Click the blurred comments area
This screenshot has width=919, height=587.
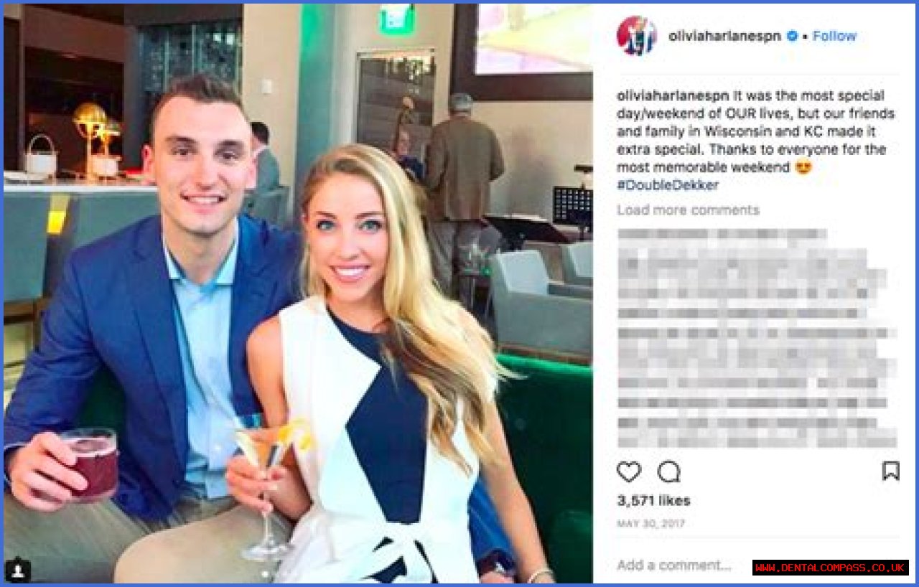click(x=756, y=337)
